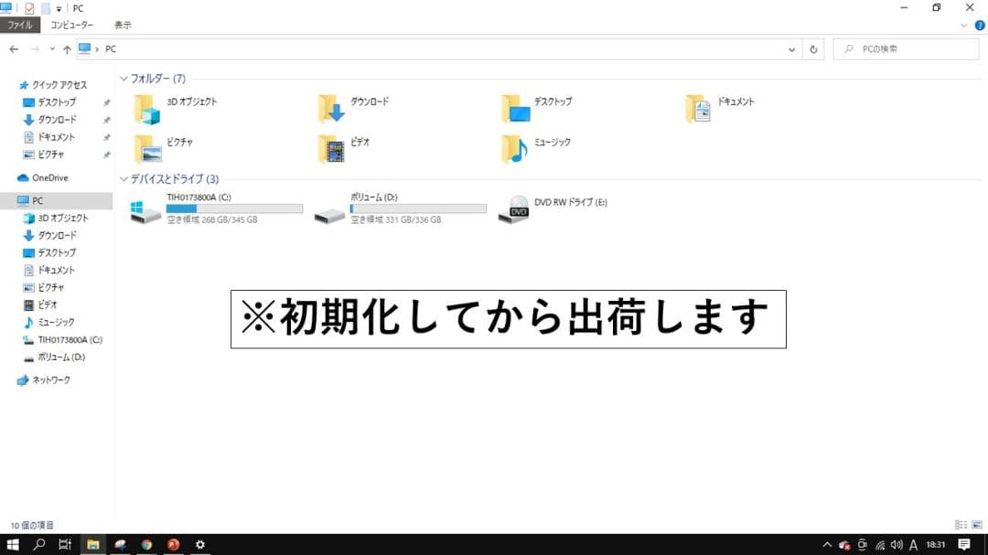
Task: Open the 3D オブジェクト folder
Action: 146,107
